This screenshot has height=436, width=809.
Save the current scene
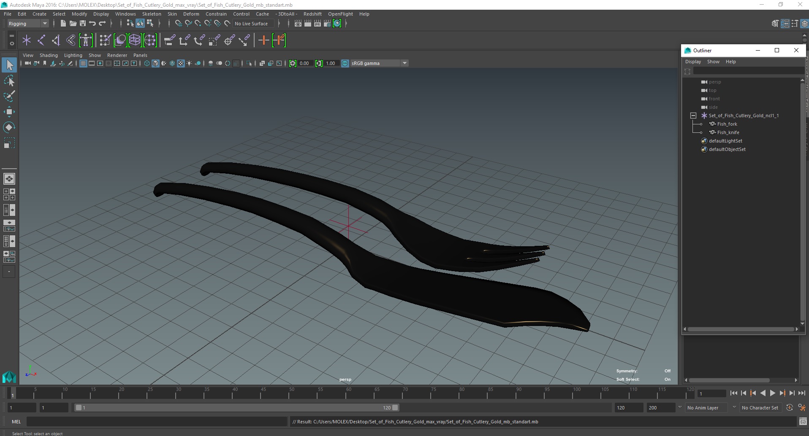tap(83, 24)
